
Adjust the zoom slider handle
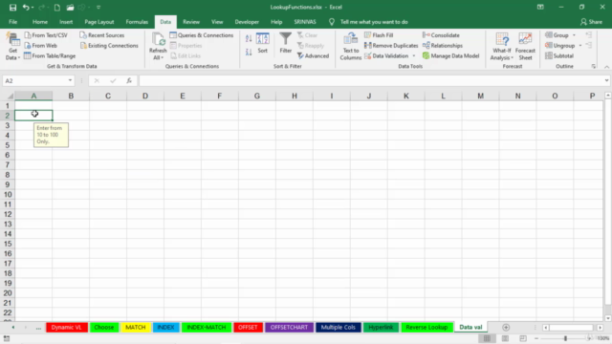tap(565, 338)
